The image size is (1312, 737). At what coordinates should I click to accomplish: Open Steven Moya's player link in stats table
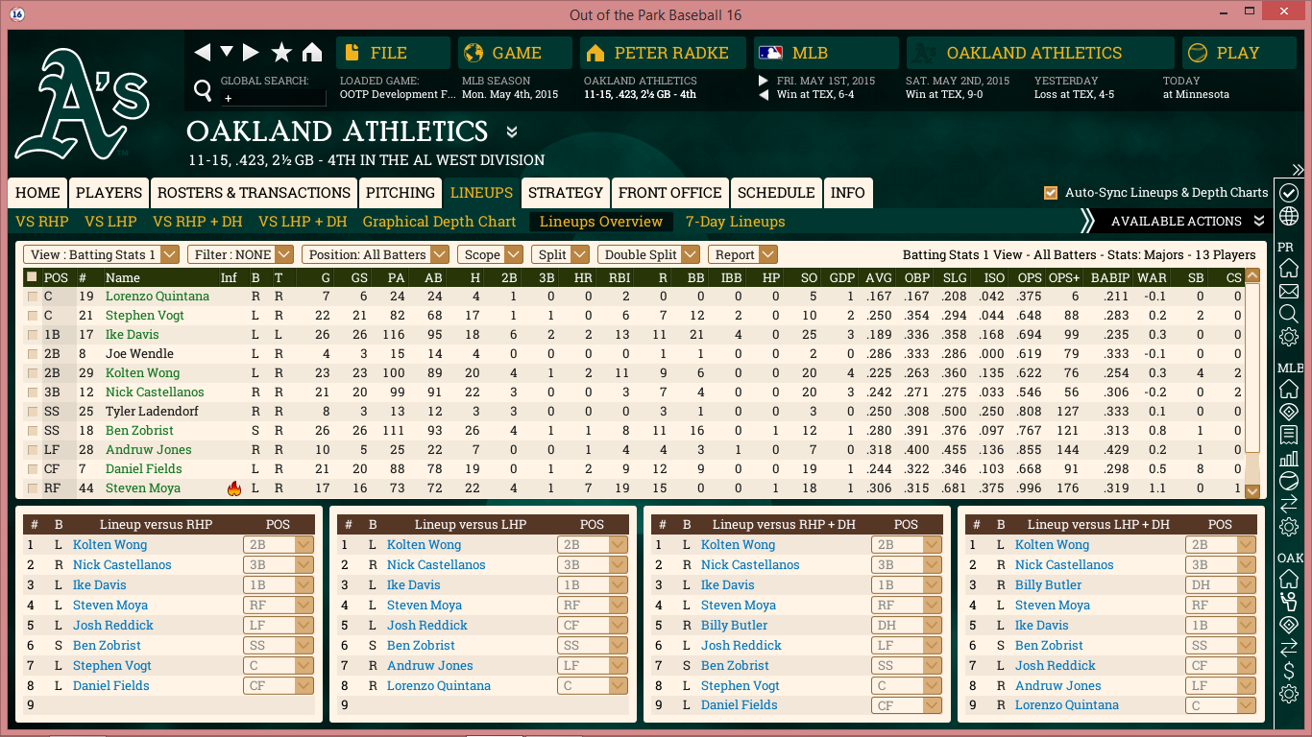pyautogui.click(x=143, y=488)
